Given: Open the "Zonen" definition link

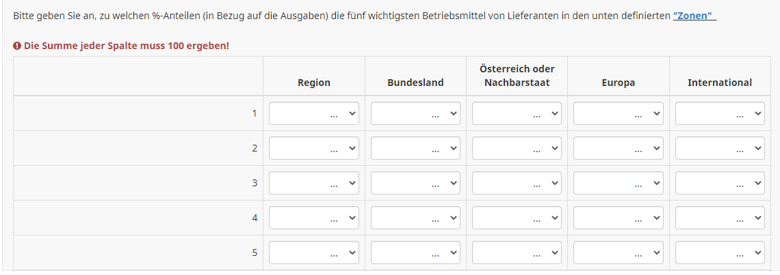Looking at the screenshot, I should coord(693,16).
